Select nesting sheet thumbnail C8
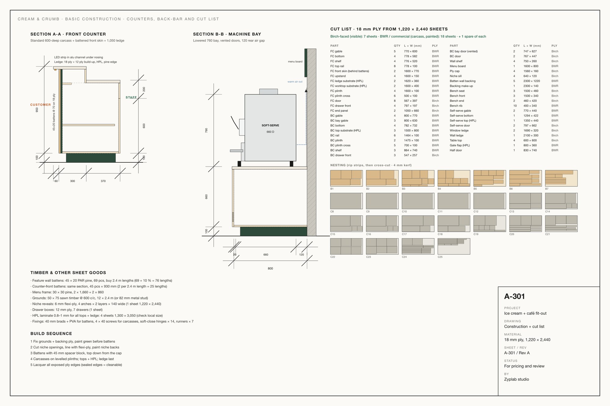This screenshot has width=610, height=406. point(346,201)
